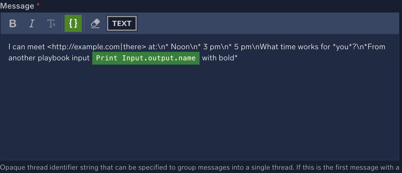The width and height of the screenshot is (402, 173).
Task: Click the green Print Input.output.name variable chip
Action: [x=146, y=58]
